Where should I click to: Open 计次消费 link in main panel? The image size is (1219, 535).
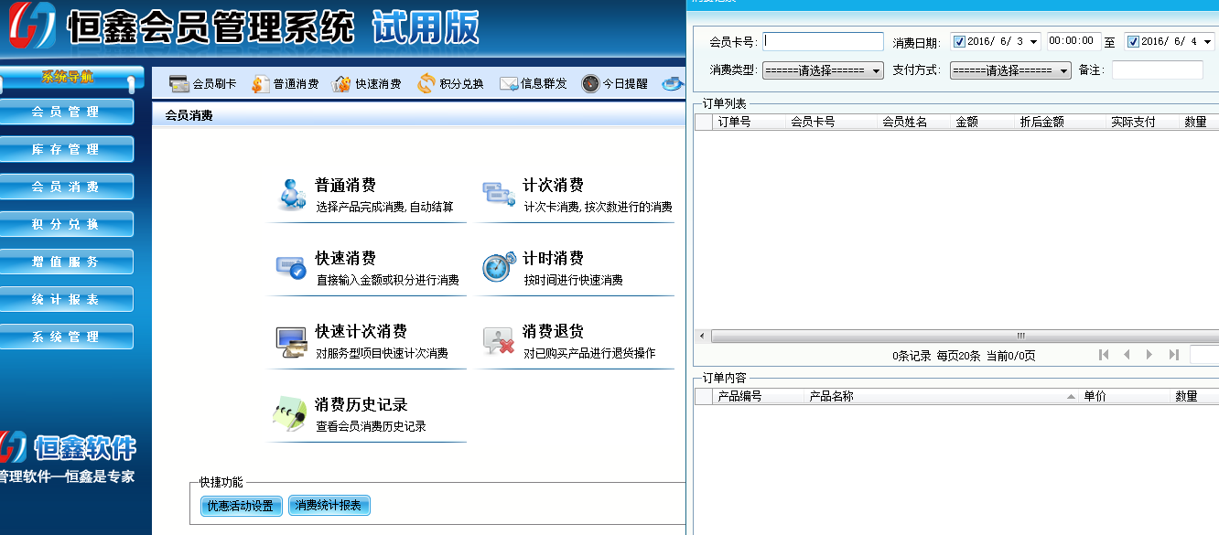(554, 185)
